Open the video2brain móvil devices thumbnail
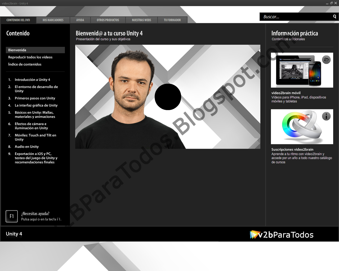Viewport: 339px width, 271px height. pyautogui.click(x=302, y=70)
